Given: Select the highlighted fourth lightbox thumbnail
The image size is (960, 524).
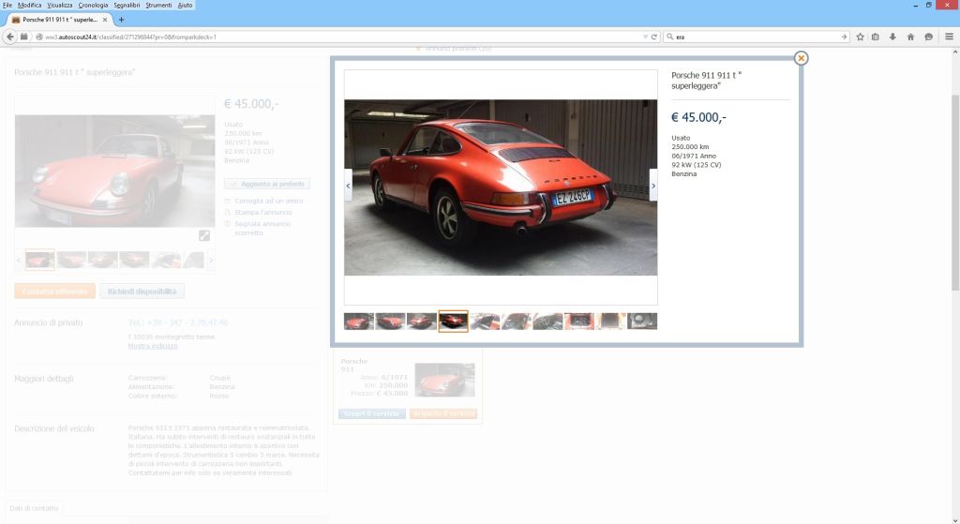Looking at the screenshot, I should click(453, 322).
